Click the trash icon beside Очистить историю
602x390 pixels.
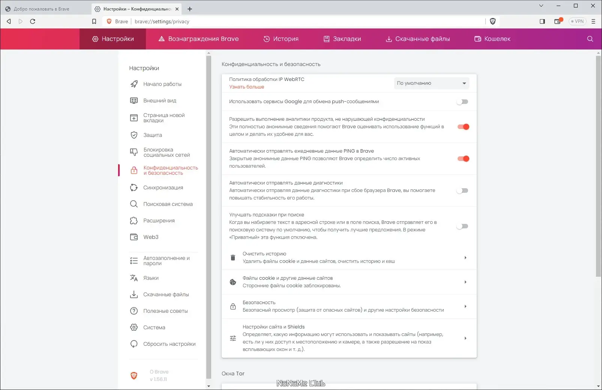coord(233,258)
